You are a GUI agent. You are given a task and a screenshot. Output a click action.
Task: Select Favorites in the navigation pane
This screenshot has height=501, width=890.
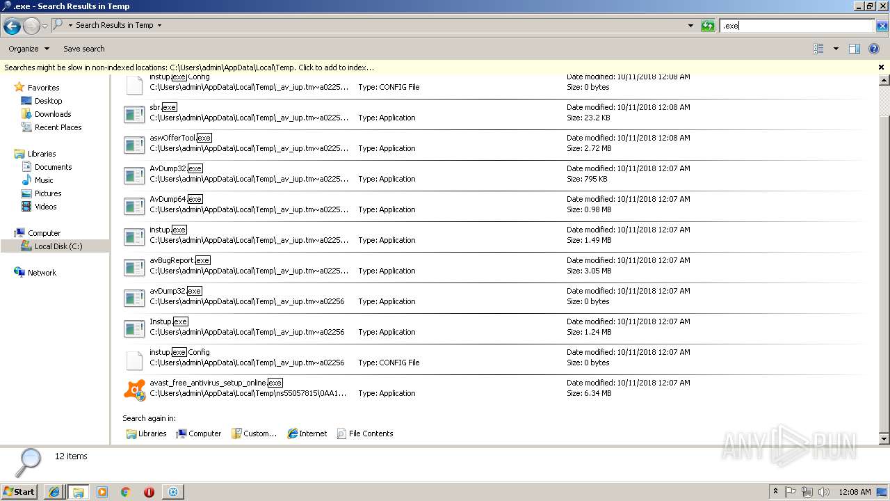pos(43,88)
